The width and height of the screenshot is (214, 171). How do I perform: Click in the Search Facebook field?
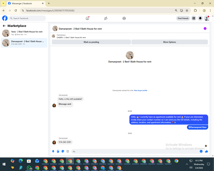[27, 18]
